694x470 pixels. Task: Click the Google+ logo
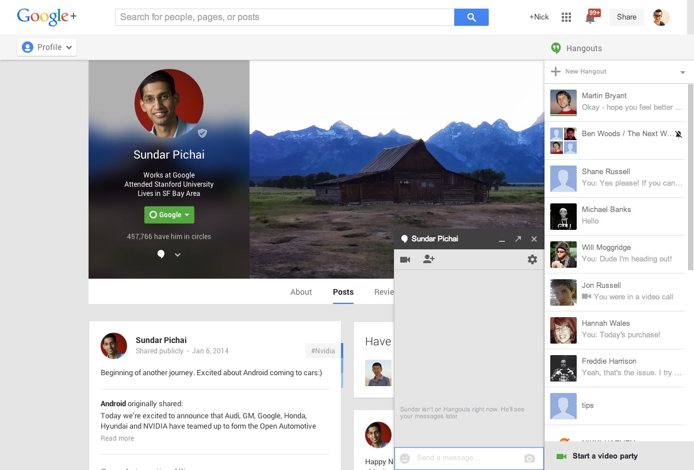coord(47,17)
